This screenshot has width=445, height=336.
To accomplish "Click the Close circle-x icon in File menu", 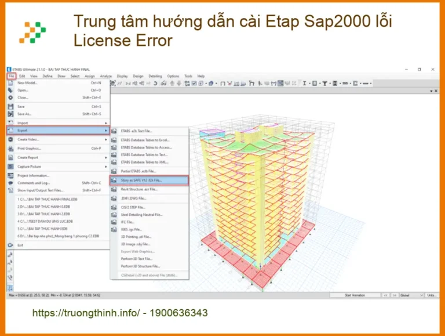I will click(10, 97).
